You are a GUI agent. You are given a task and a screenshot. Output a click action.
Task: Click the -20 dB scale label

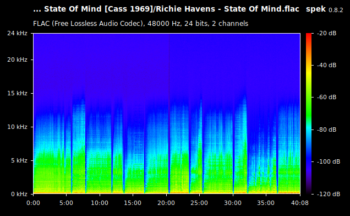point(326,33)
